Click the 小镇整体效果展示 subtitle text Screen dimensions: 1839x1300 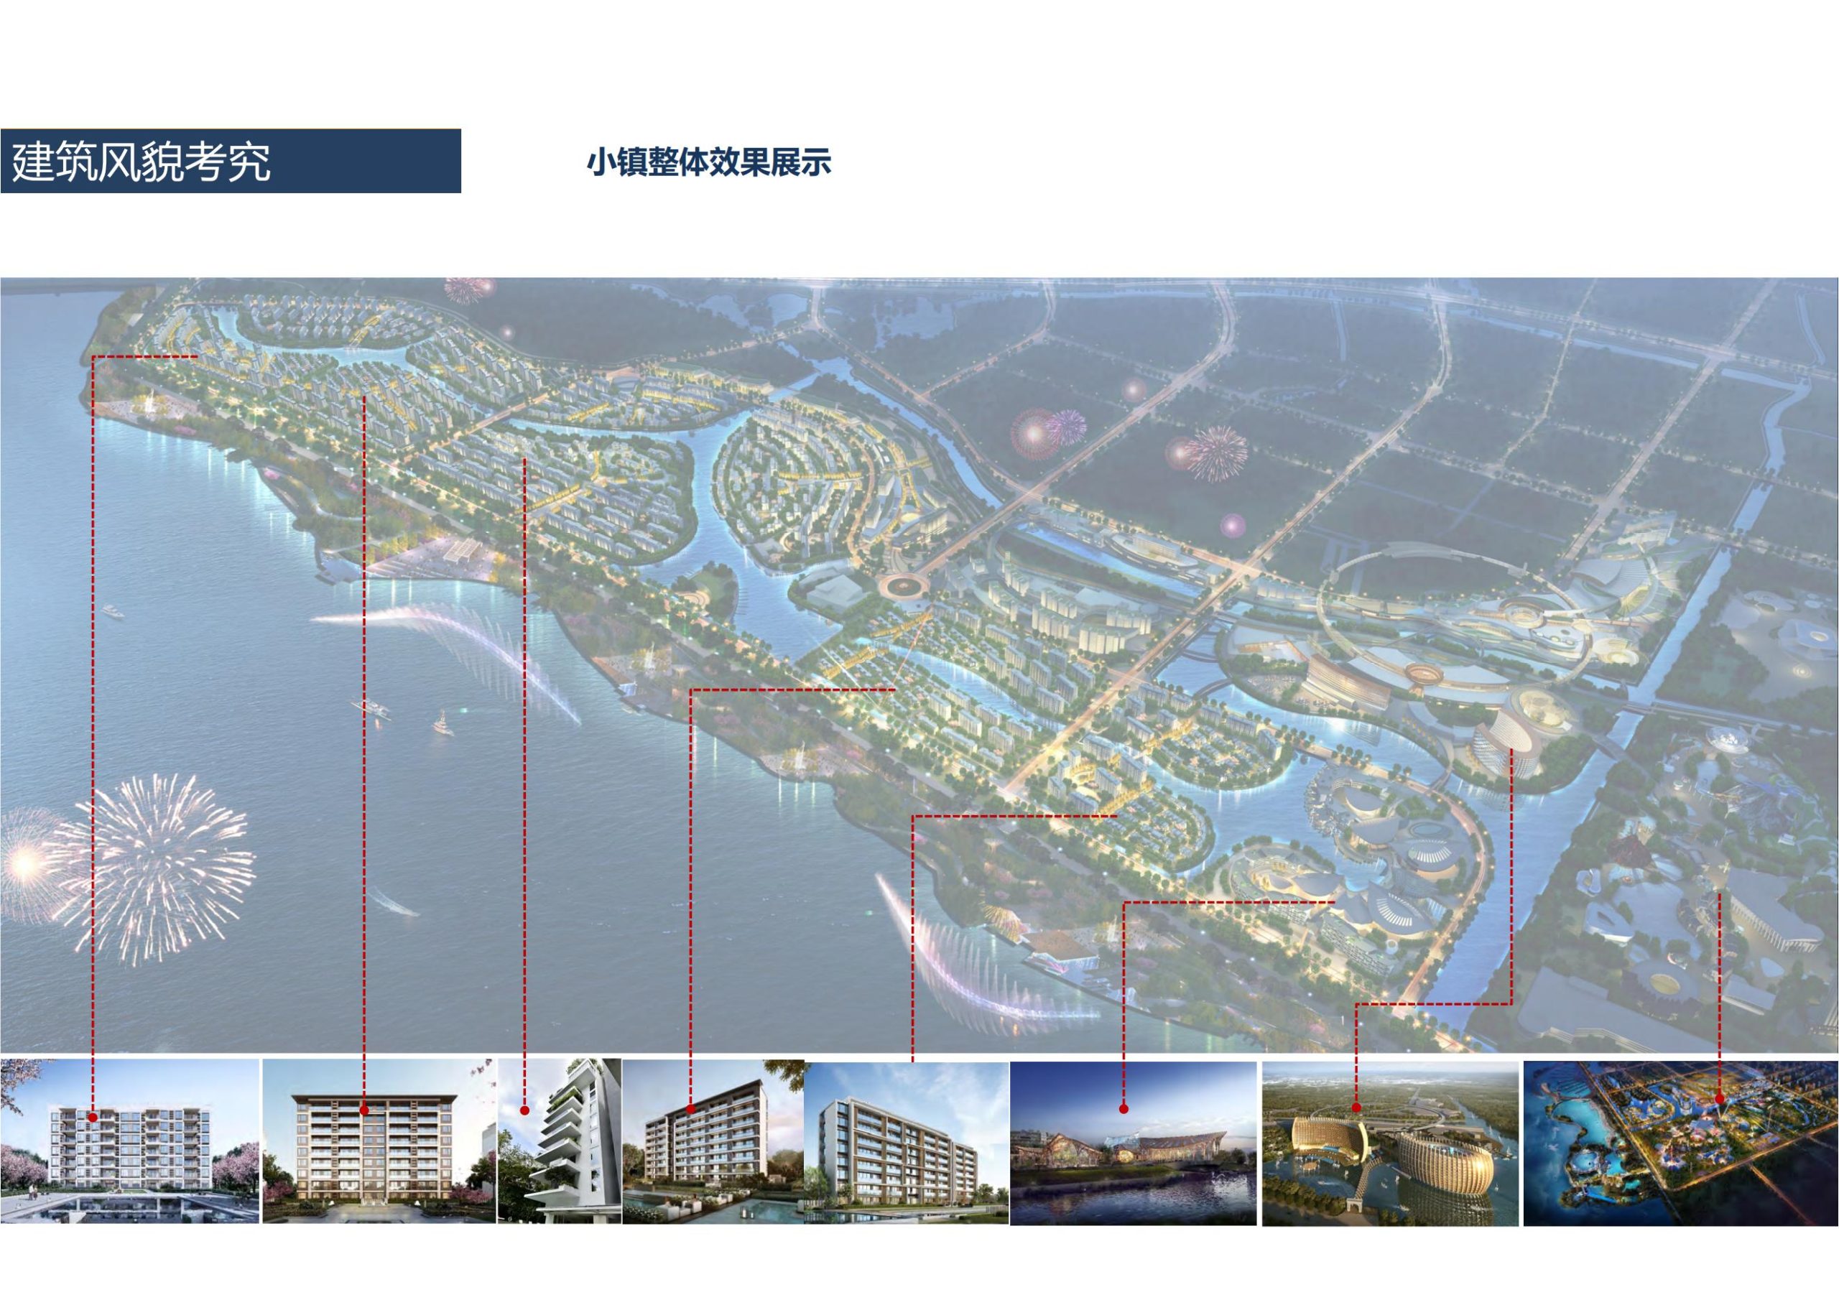(709, 162)
